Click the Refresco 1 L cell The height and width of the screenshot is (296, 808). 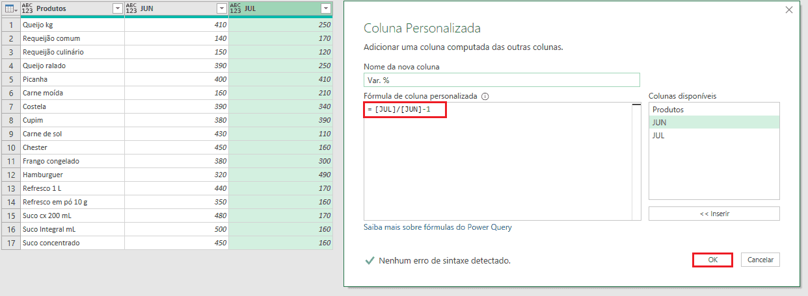(72, 188)
